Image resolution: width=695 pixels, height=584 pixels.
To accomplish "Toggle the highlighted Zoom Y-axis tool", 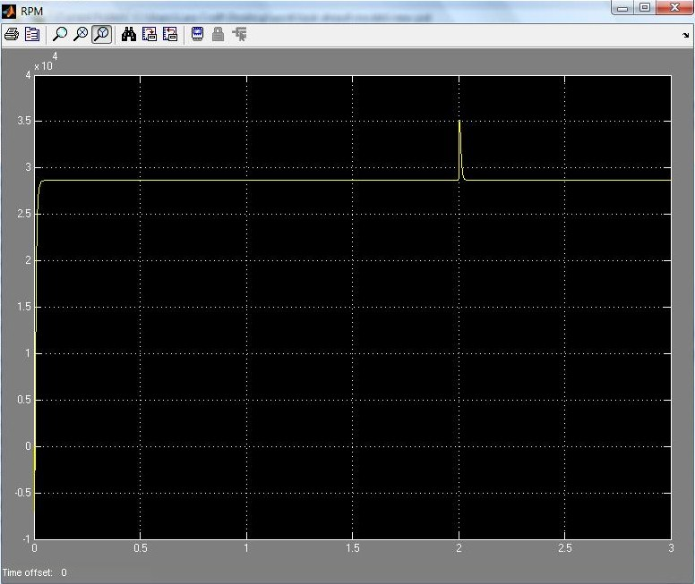I will click(102, 35).
